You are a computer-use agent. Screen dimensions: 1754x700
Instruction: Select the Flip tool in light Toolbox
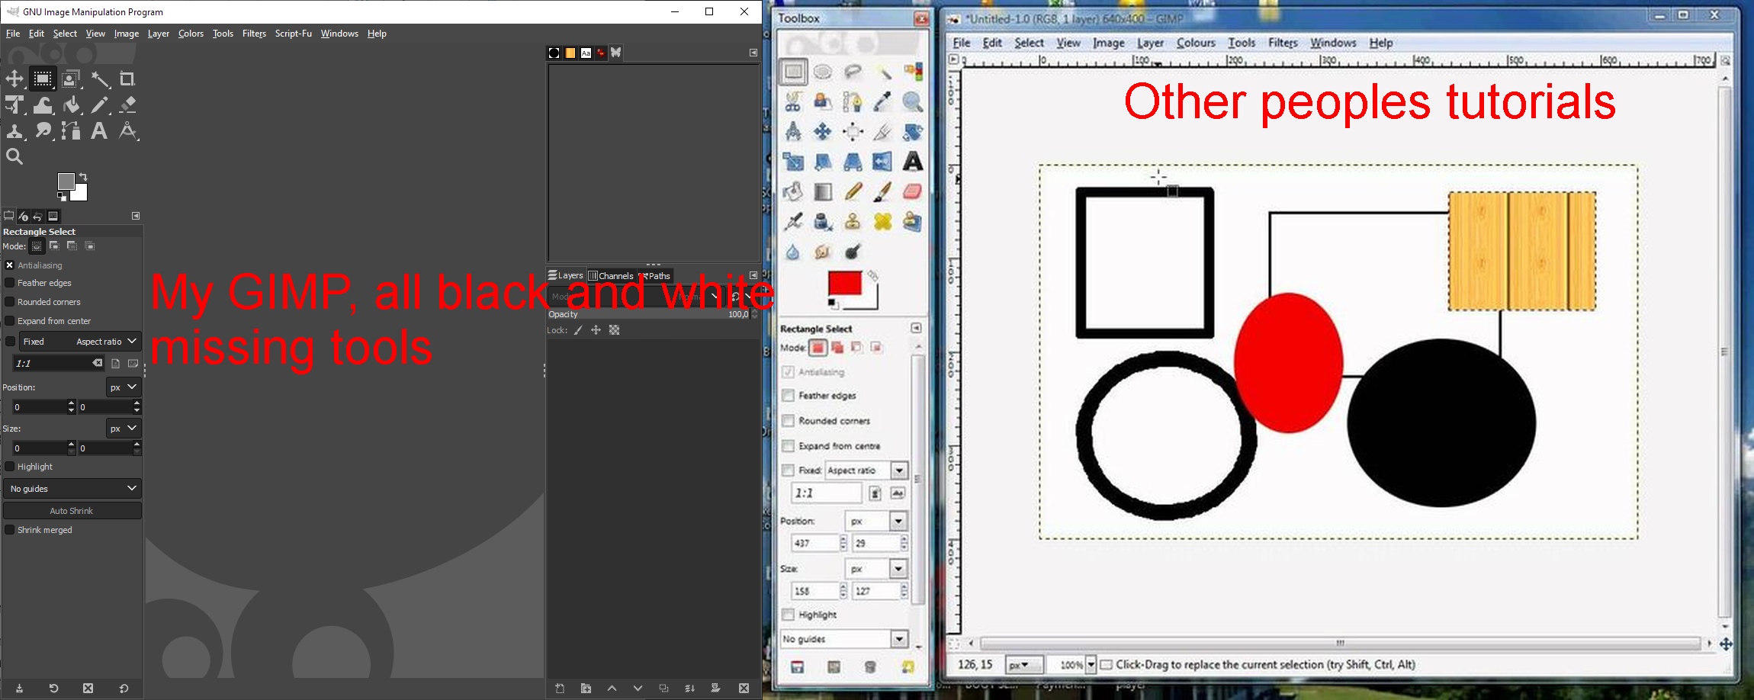882,162
